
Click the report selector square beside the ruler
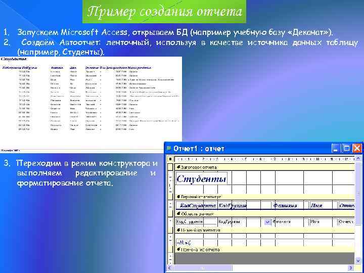click(170, 159)
